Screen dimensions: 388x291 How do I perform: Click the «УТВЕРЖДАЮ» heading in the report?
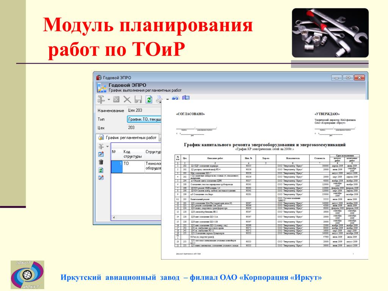pyautogui.click(x=327, y=114)
